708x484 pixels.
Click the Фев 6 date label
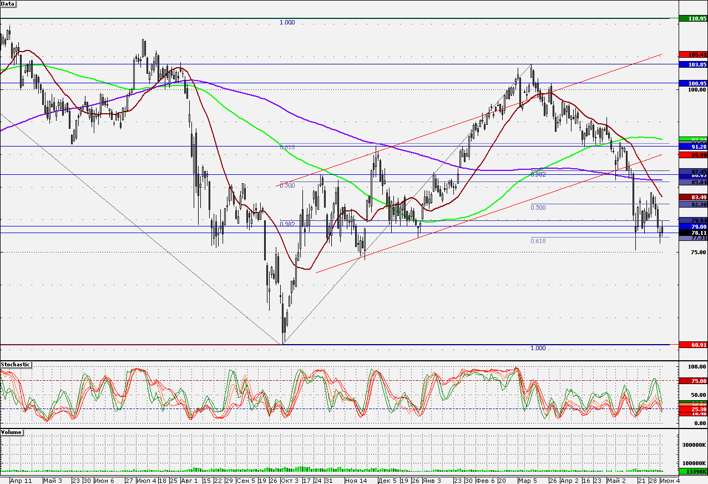point(486,480)
